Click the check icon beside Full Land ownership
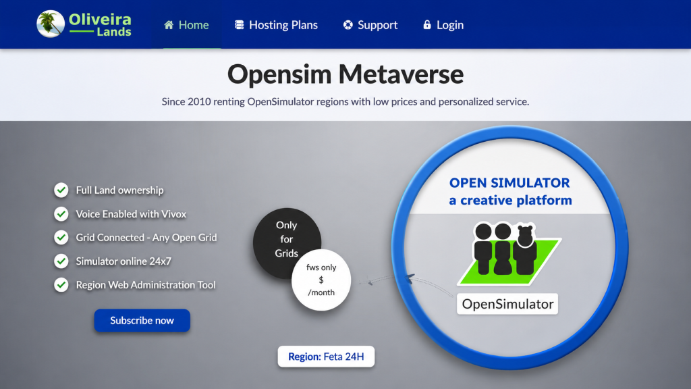Image resolution: width=691 pixels, height=389 pixels. pyautogui.click(x=61, y=190)
